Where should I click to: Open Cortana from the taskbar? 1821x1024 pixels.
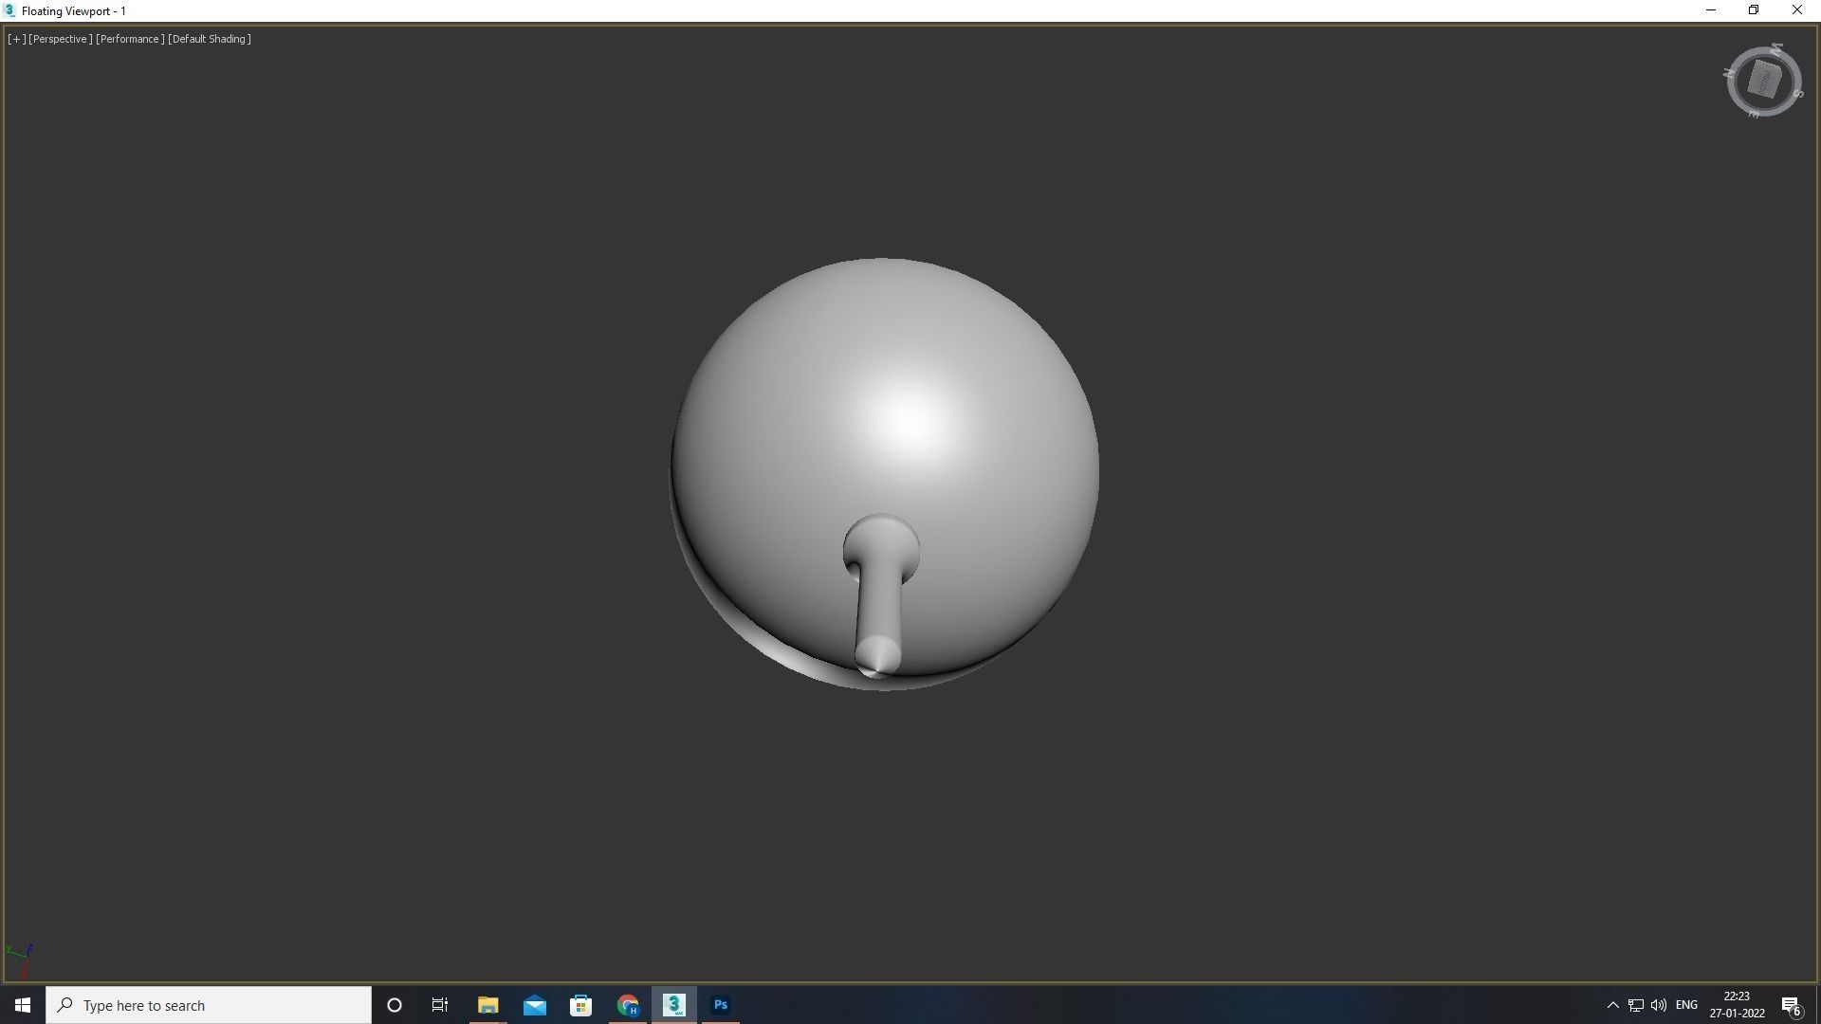click(395, 1005)
